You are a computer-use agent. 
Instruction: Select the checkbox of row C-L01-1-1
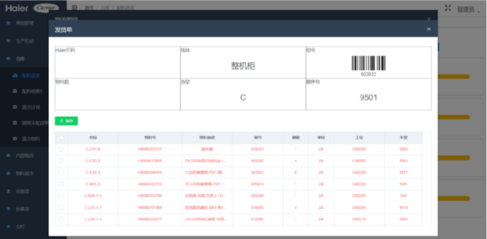point(61,207)
